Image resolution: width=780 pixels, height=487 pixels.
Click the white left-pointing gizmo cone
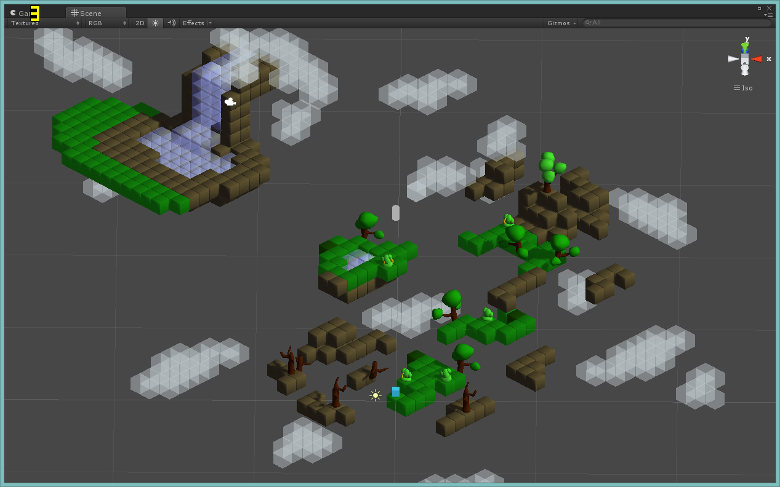pyautogui.click(x=733, y=59)
